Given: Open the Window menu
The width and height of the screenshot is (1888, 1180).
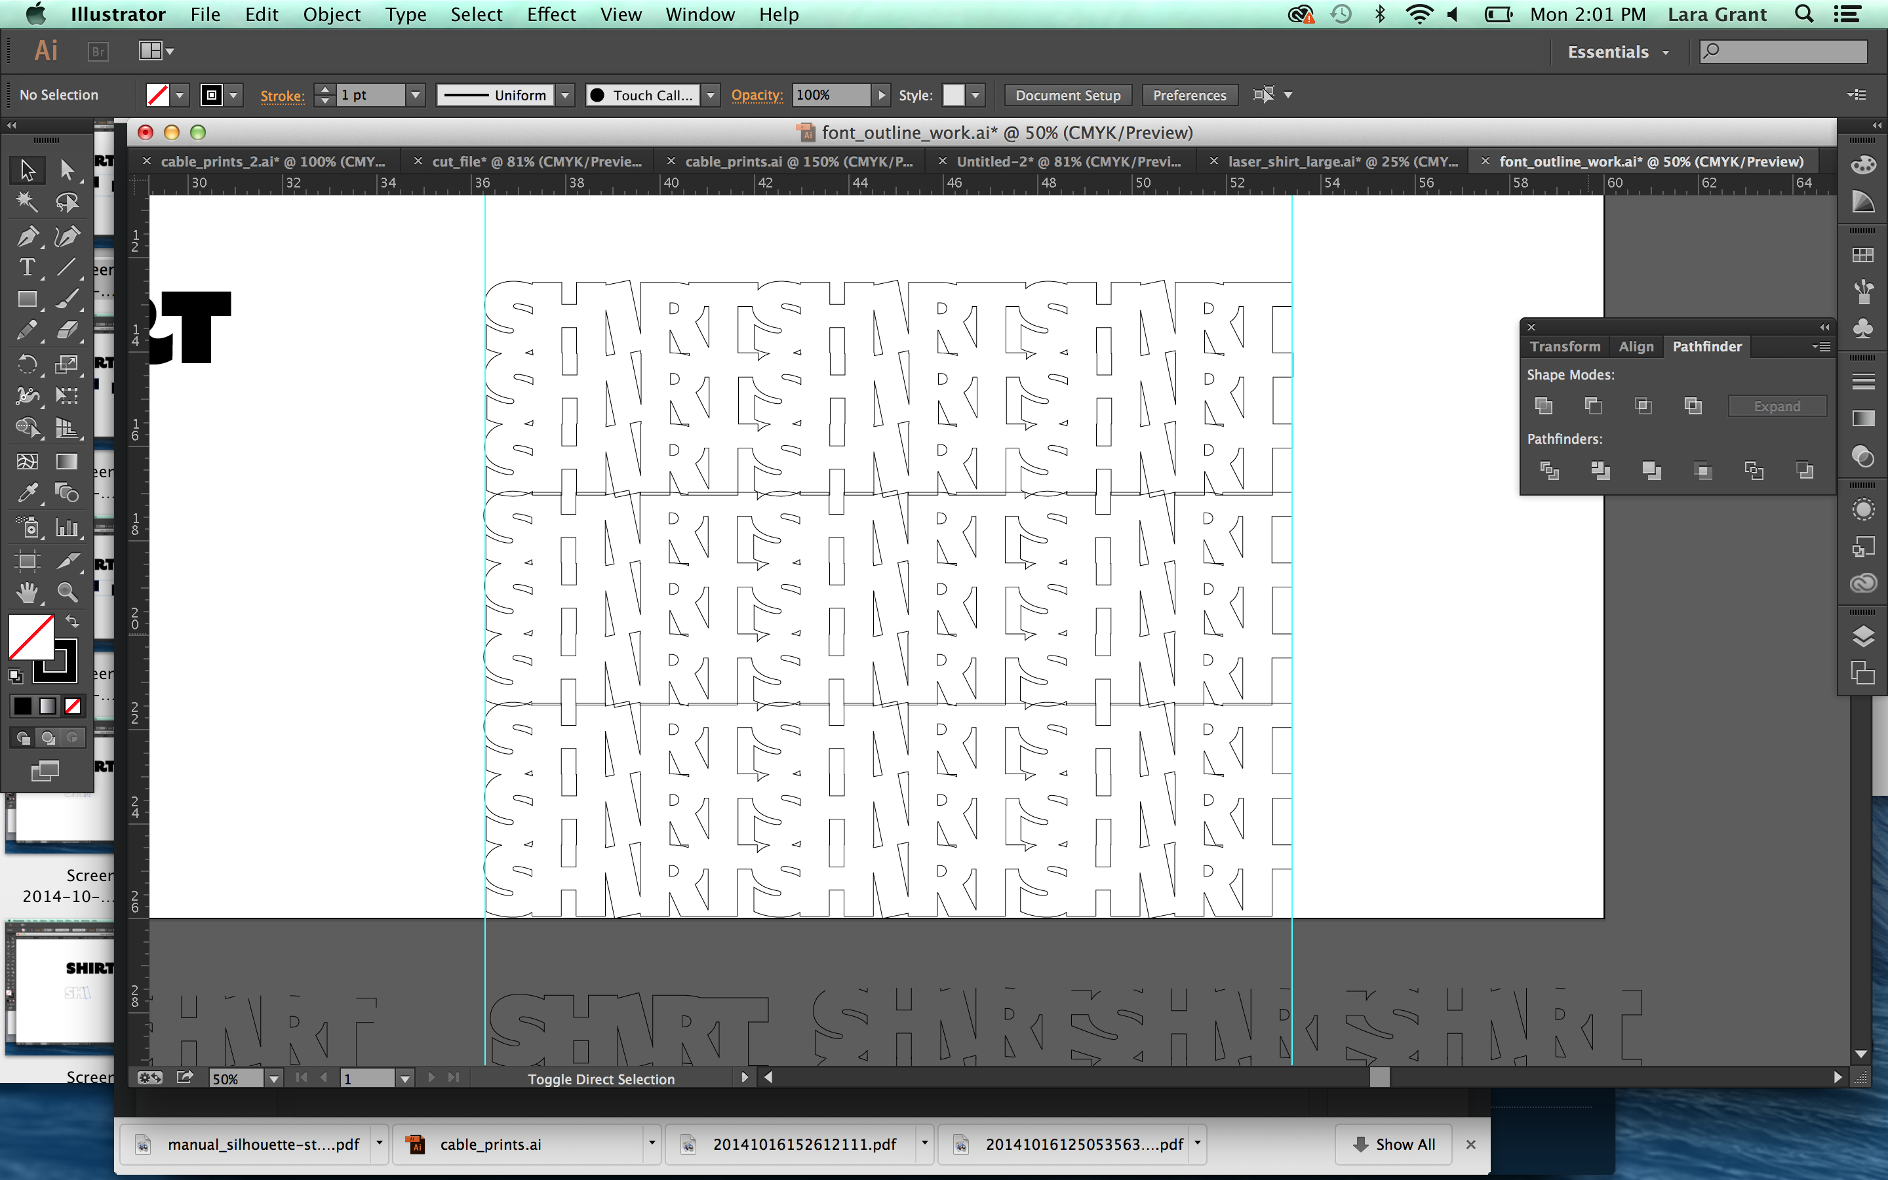Looking at the screenshot, I should pos(700,15).
